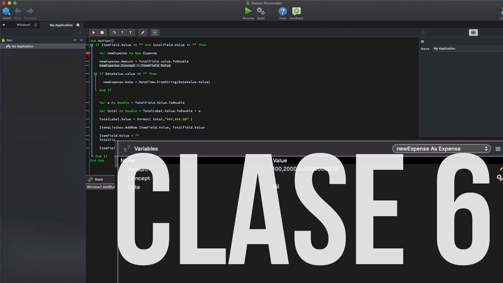This screenshot has height=283, width=503.
Task: Click the Value column header
Action: pos(280,160)
